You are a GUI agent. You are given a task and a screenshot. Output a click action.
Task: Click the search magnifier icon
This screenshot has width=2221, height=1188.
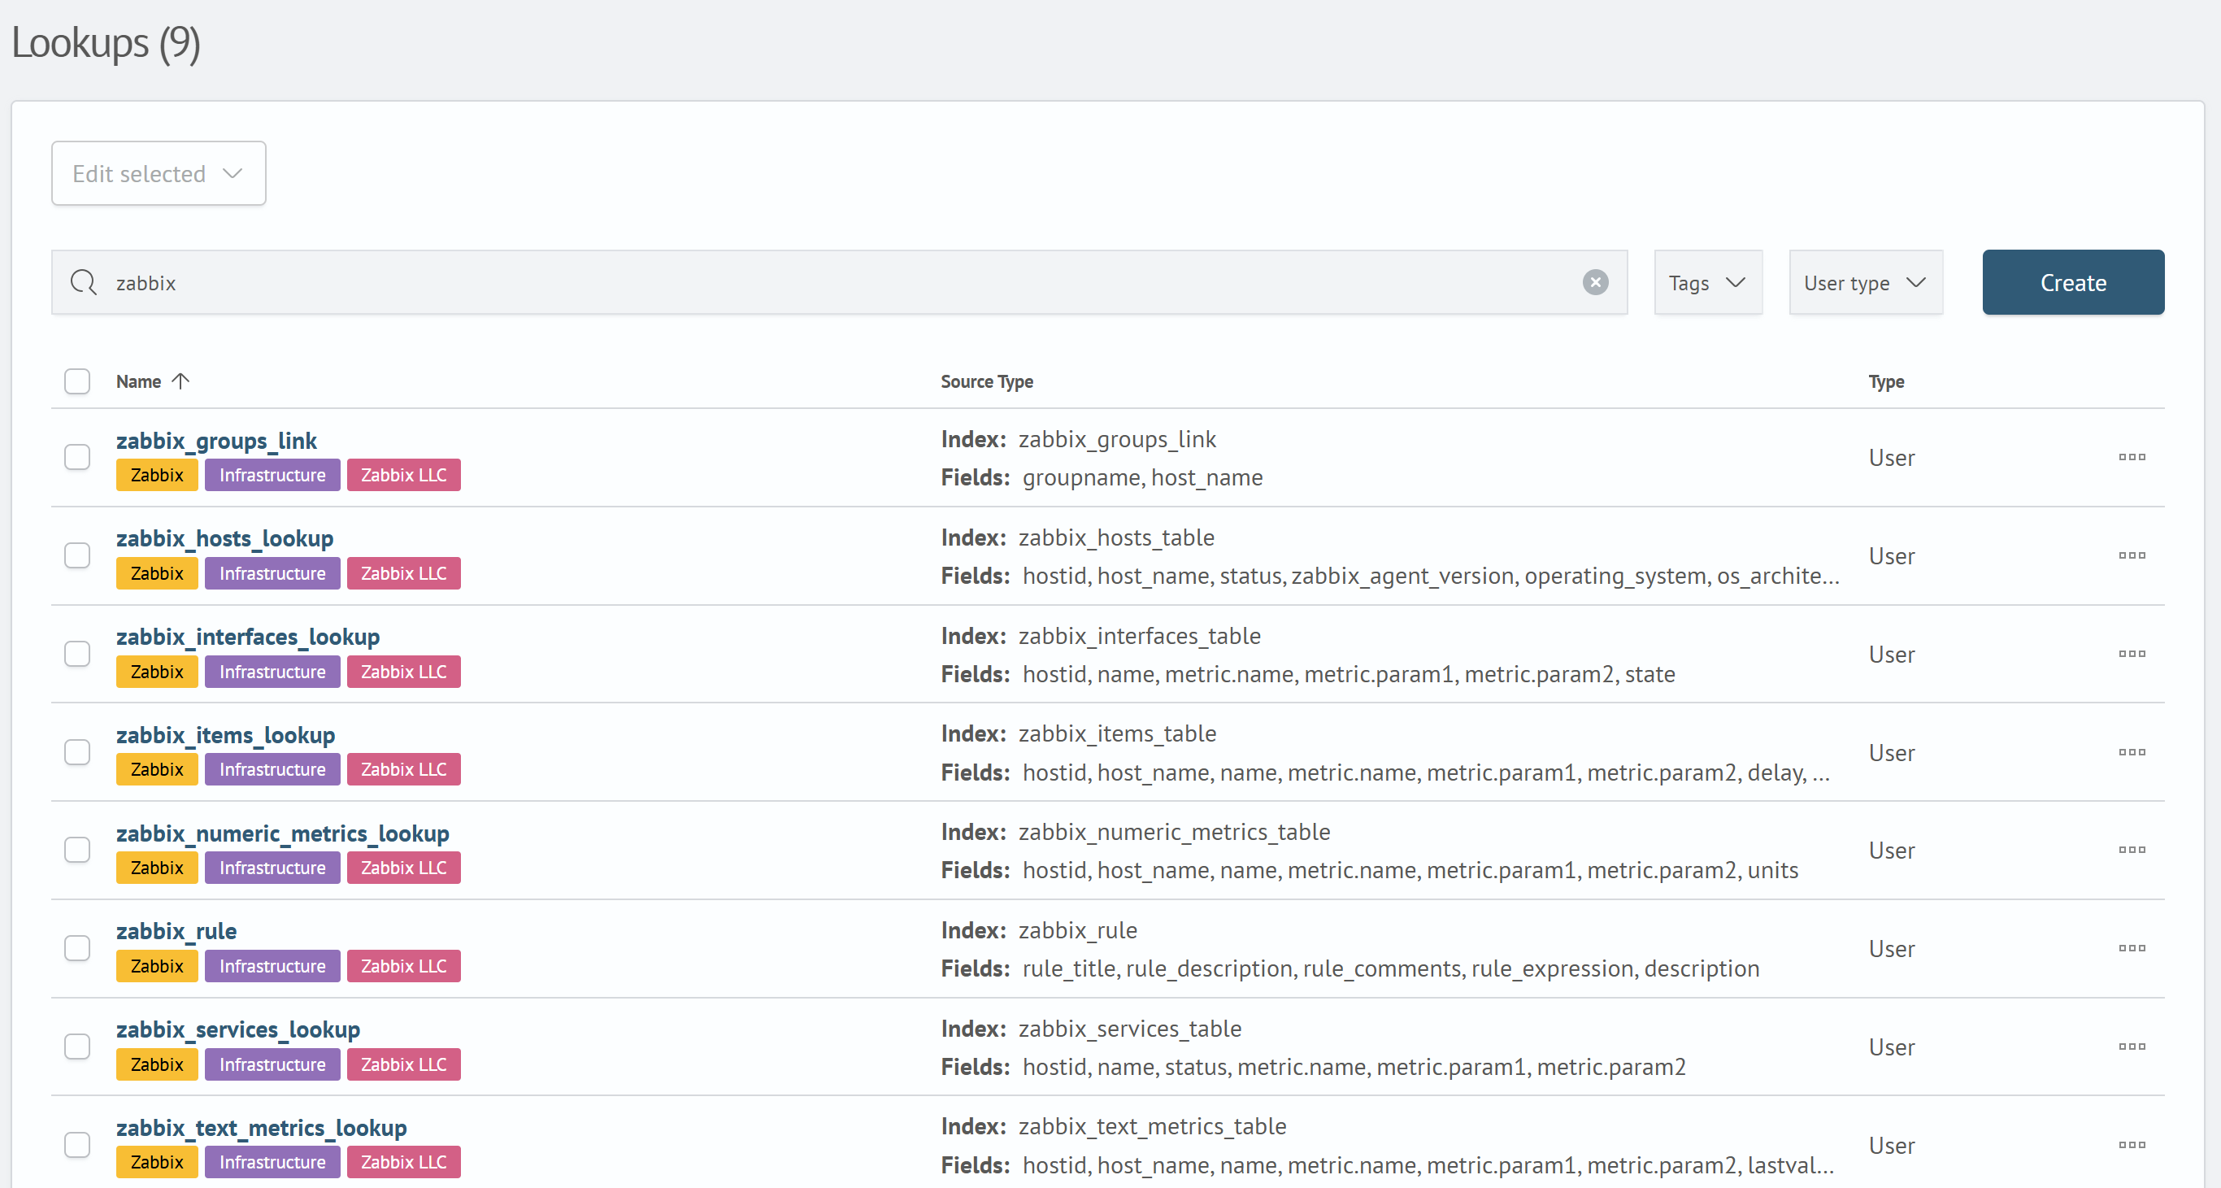pyautogui.click(x=84, y=282)
